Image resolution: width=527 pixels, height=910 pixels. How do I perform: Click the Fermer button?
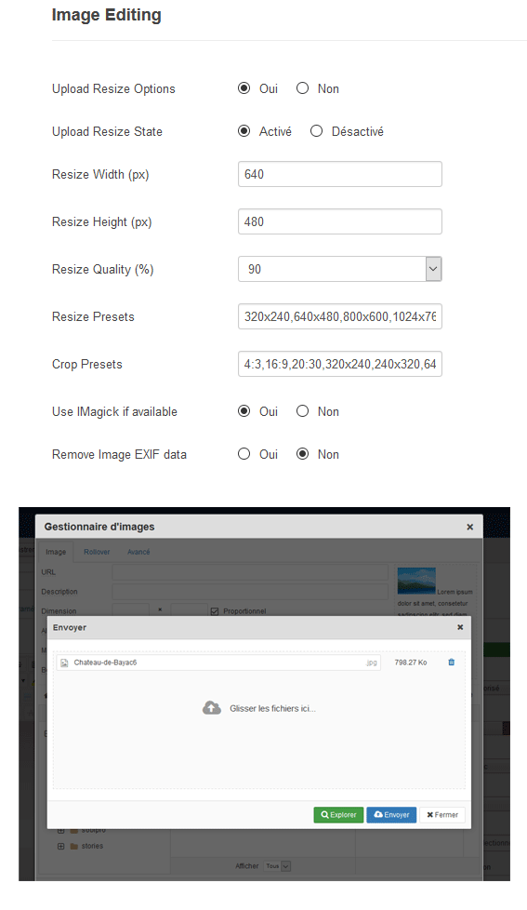click(442, 815)
